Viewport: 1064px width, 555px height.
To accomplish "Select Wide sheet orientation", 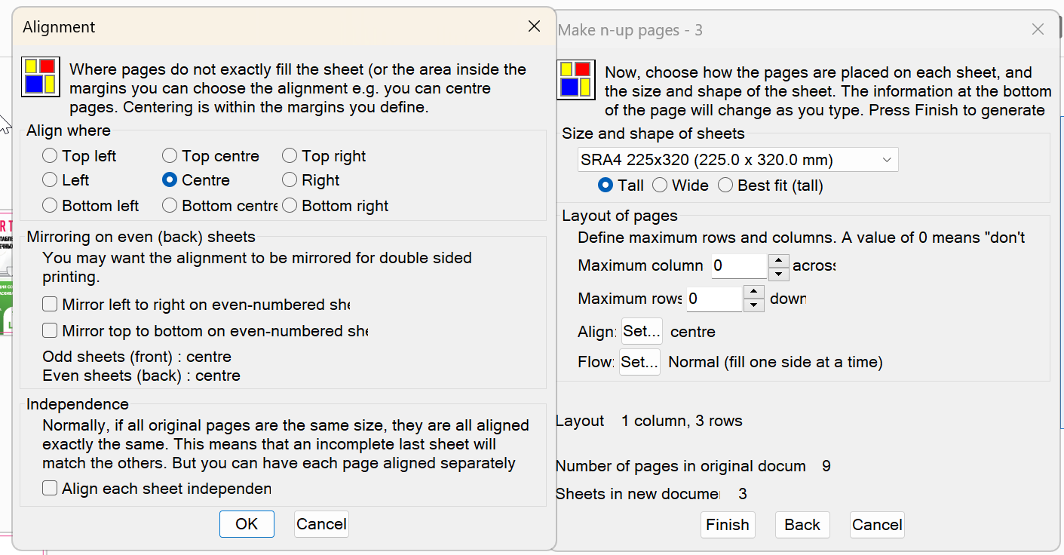I will 660,186.
